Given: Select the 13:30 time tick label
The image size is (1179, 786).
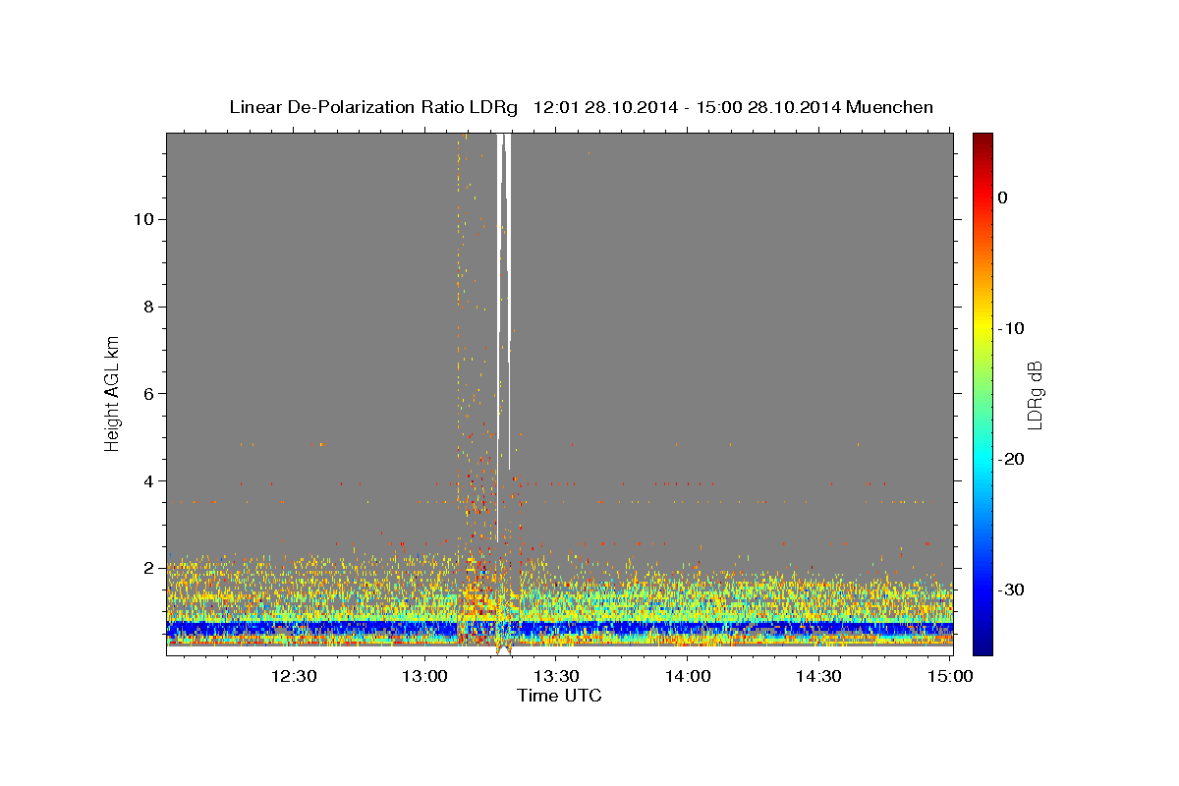Looking at the screenshot, I should coord(556,676).
